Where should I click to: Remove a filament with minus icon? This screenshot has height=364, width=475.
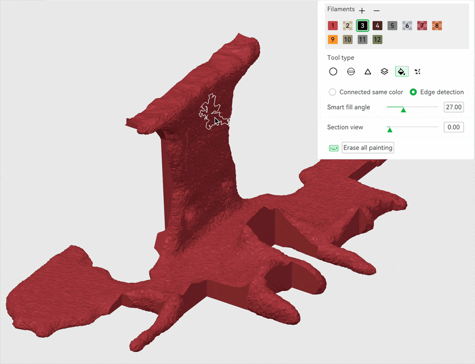point(376,11)
